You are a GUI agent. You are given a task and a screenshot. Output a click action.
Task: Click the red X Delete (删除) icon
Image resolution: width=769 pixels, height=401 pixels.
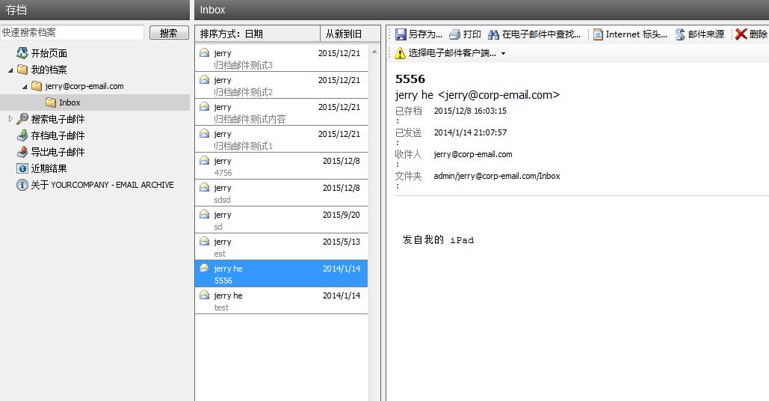pos(741,34)
